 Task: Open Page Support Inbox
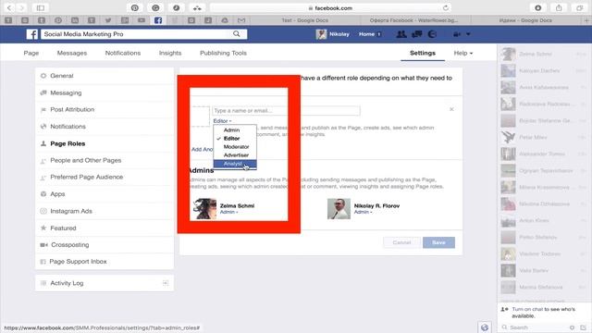pyautogui.click(x=105, y=261)
